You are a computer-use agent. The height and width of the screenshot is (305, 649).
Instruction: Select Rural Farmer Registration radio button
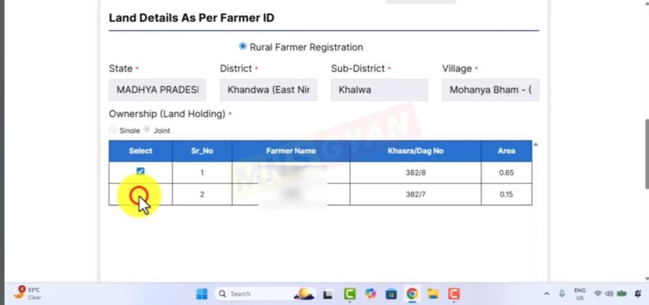click(x=243, y=46)
